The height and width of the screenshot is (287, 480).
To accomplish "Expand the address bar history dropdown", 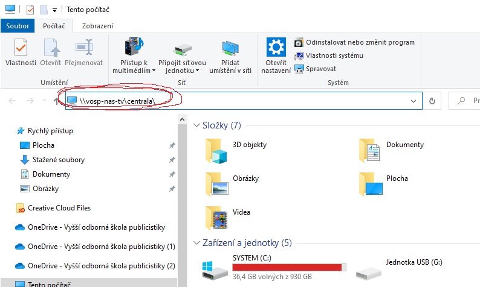I will pos(414,101).
